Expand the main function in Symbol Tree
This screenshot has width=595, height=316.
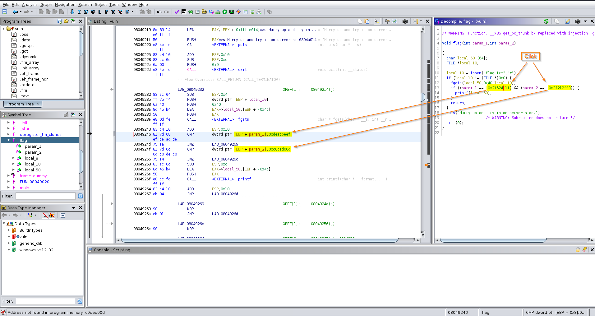click(x=8, y=188)
